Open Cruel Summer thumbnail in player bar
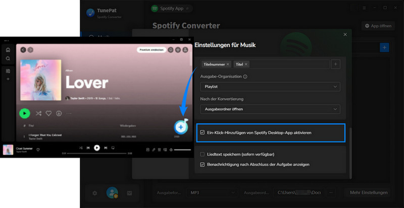The width and height of the screenshot is (404, 208). (x=8, y=150)
